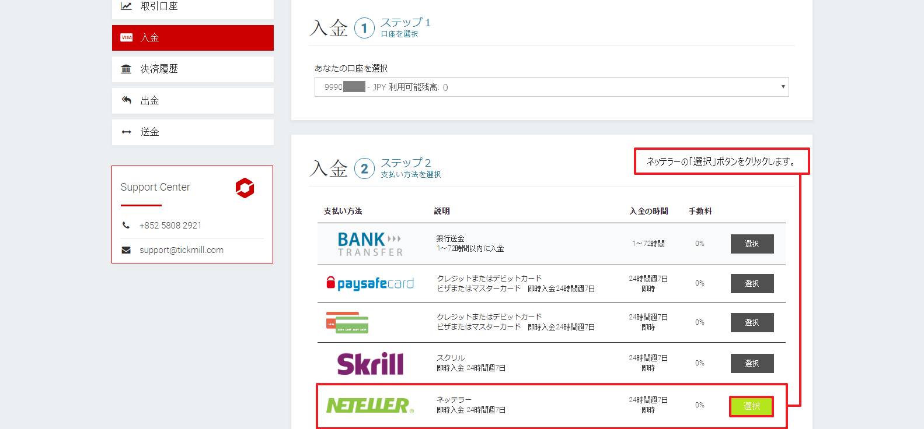Click the NETELLER logo
Image resolution: width=924 pixels, height=429 pixels.
click(370, 405)
